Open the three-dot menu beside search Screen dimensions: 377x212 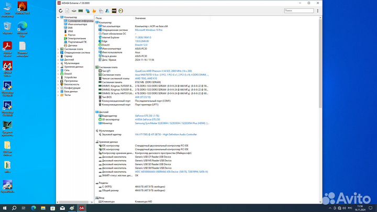pyautogui.click(x=318, y=11)
